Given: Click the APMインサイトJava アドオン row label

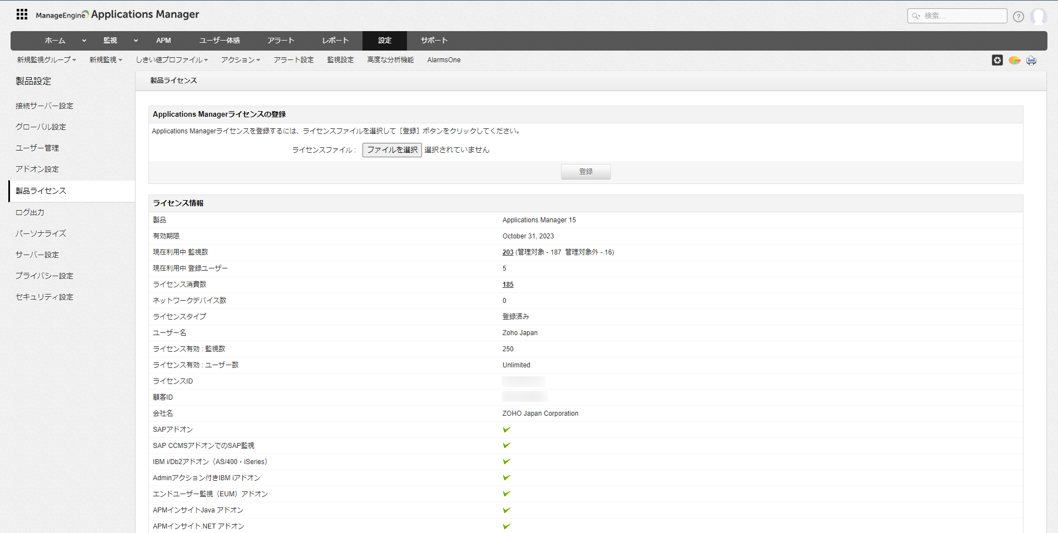Looking at the screenshot, I should coord(198,510).
